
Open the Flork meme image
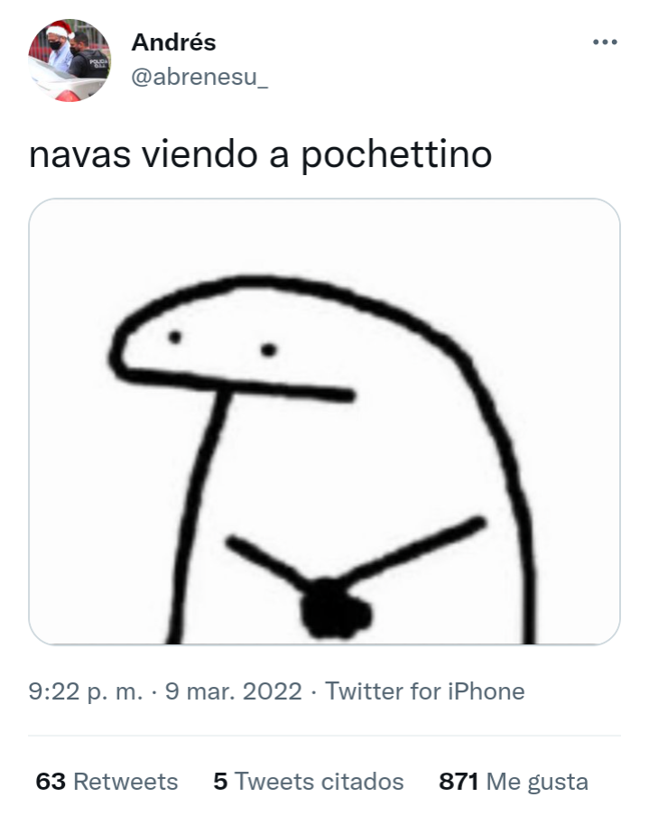(324, 422)
